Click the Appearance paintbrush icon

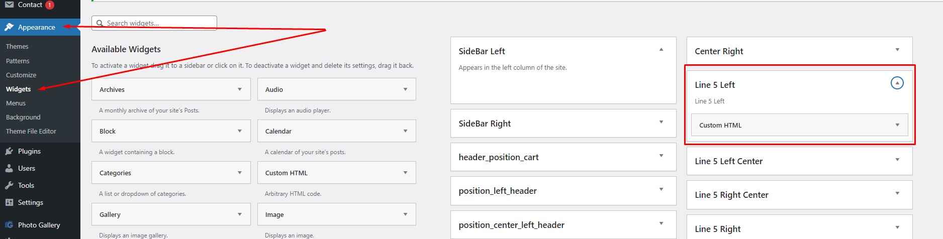(x=9, y=27)
